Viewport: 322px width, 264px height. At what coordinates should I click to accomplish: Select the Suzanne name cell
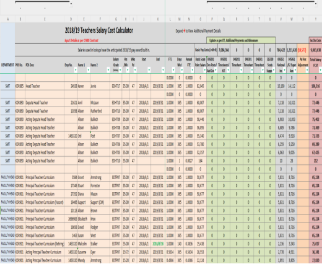pos(84,252)
